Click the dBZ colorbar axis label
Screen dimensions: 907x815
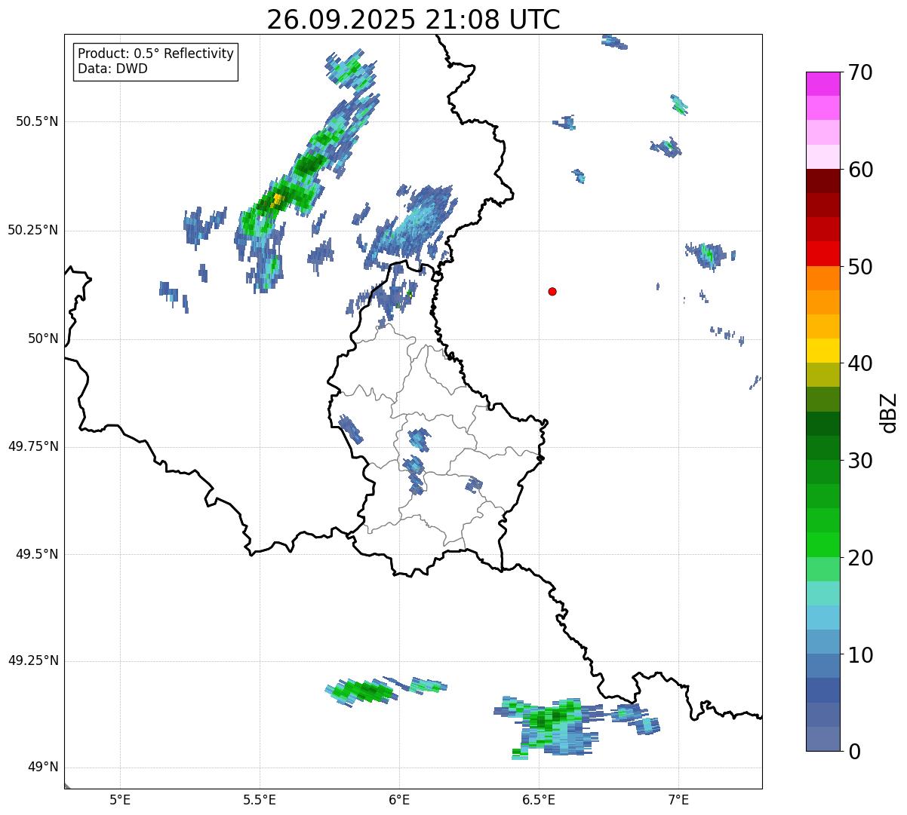[889, 412]
